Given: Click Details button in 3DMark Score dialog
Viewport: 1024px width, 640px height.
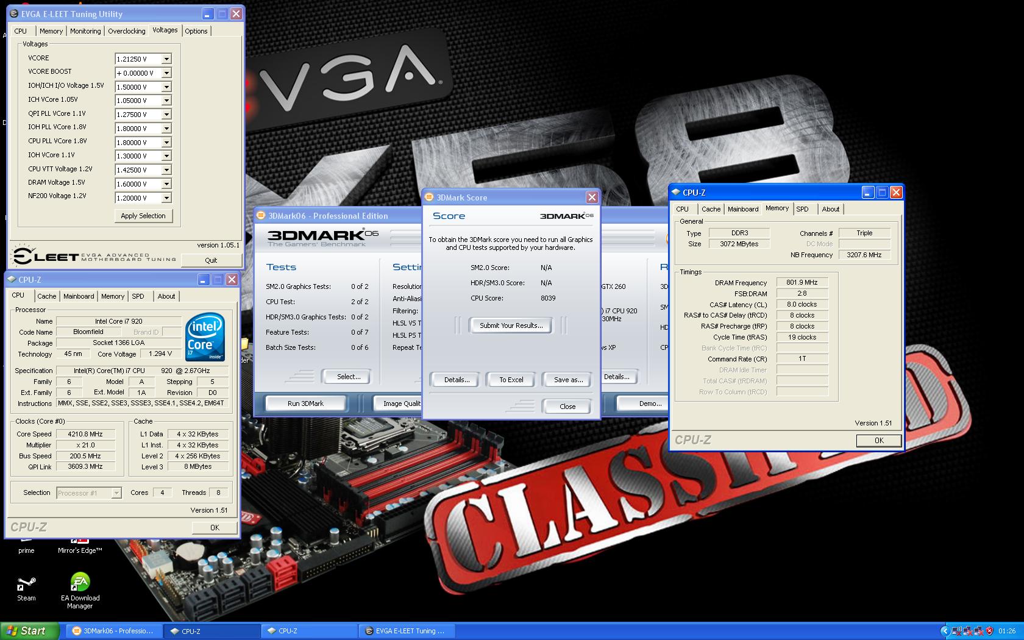Looking at the screenshot, I should click(457, 380).
